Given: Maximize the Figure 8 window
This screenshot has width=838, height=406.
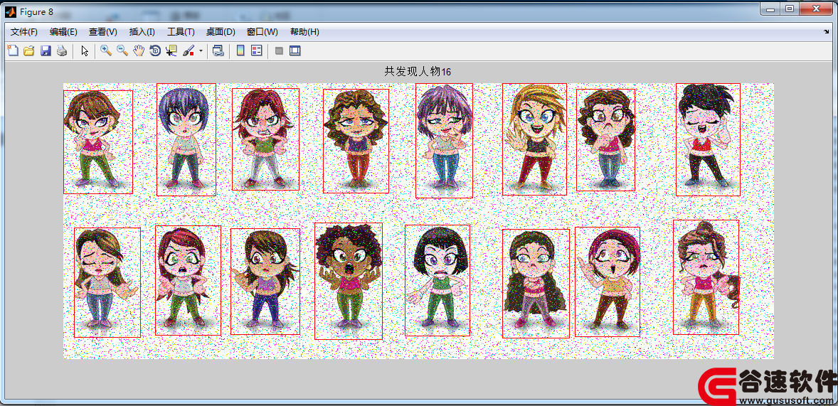Looking at the screenshot, I should [x=790, y=9].
